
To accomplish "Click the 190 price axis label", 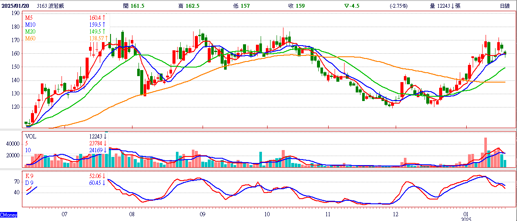I will [x=15, y=13].
